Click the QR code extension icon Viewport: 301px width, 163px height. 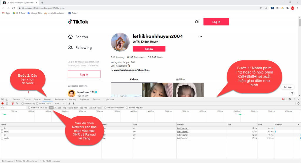277,8
